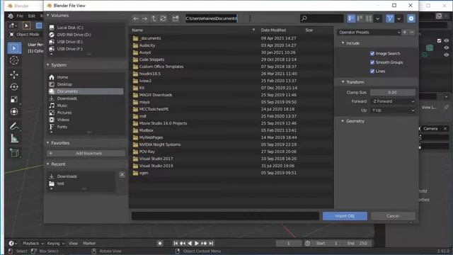Switch to horizontal list display mode

tap(360, 18)
